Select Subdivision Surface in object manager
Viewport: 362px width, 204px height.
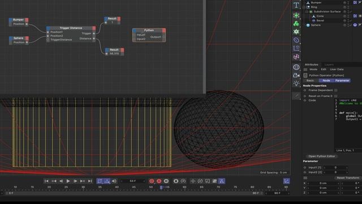(x=327, y=11)
